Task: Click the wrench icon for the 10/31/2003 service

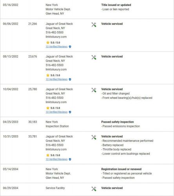Action: [x=94, y=137]
